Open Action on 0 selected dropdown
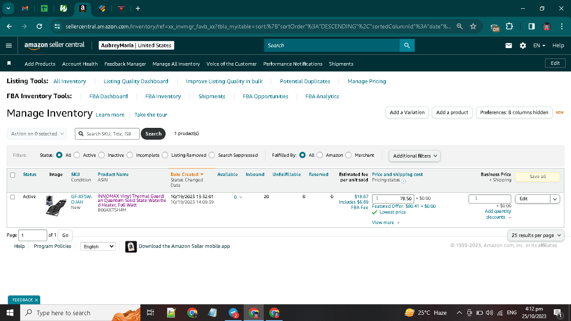Viewport: 571px width, 321px height. click(37, 134)
